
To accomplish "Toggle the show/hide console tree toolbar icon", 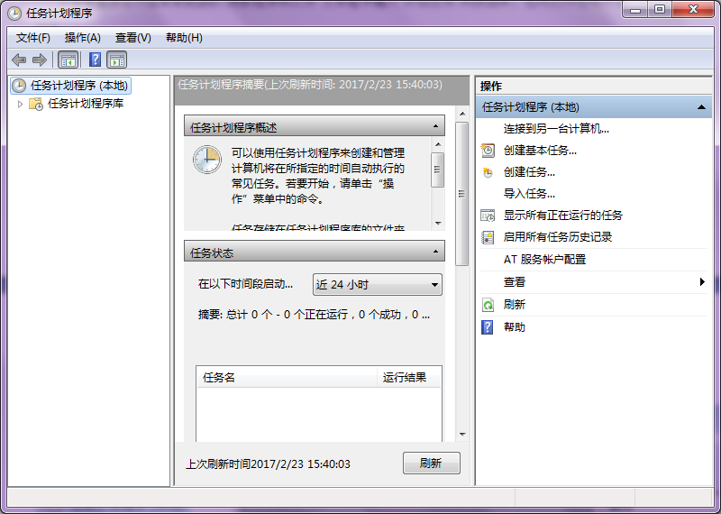I will click(68, 60).
